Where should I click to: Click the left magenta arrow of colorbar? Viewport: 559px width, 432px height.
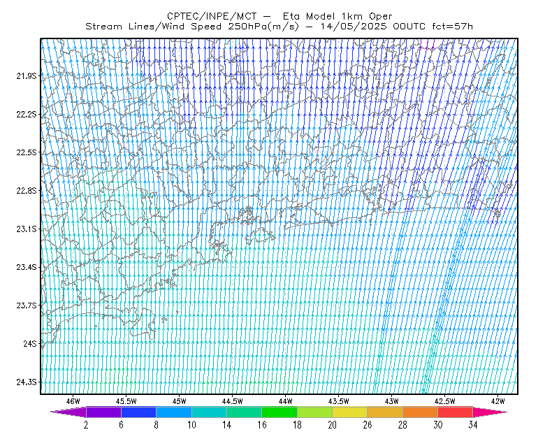click(x=68, y=412)
